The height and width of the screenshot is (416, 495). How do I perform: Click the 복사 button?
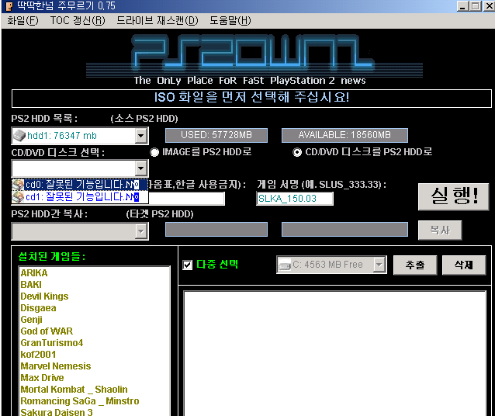point(440,231)
